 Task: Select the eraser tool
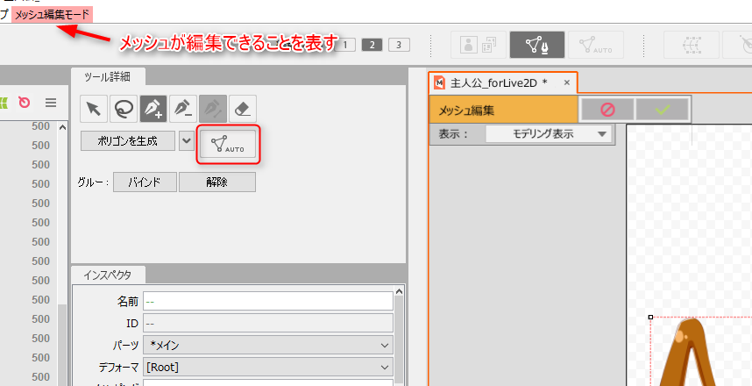tap(243, 109)
